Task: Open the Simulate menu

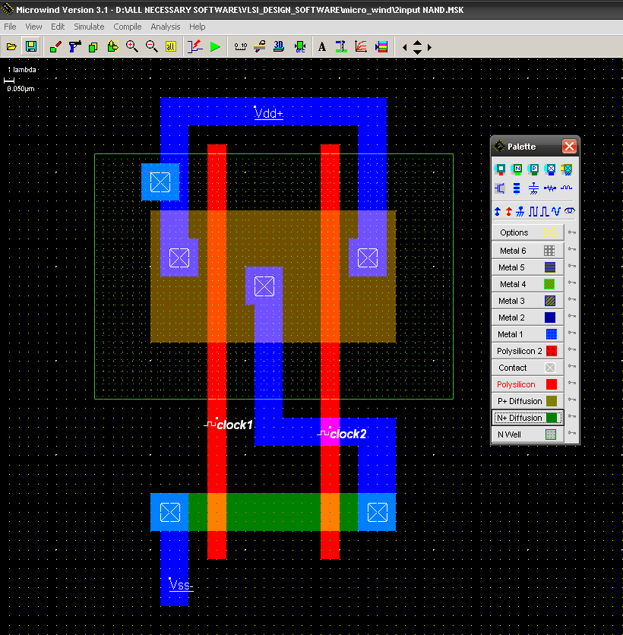Action: pyautogui.click(x=89, y=27)
